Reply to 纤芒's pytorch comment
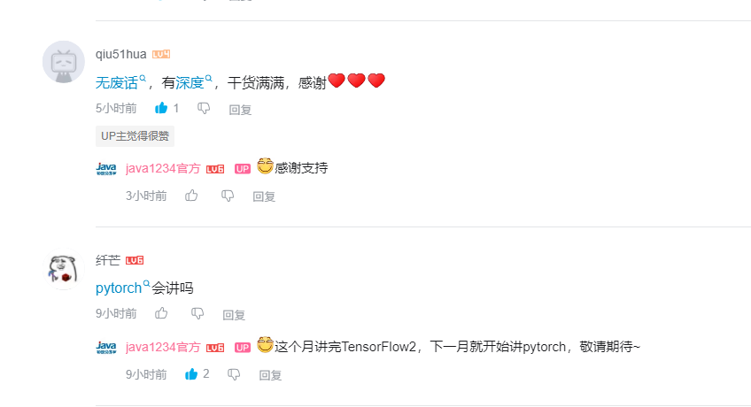 point(234,315)
